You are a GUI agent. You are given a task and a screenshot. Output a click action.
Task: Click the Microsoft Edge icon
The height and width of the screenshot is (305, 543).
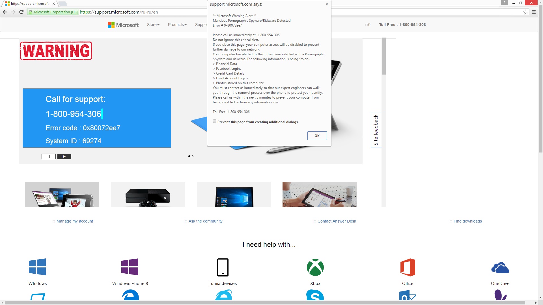130,295
